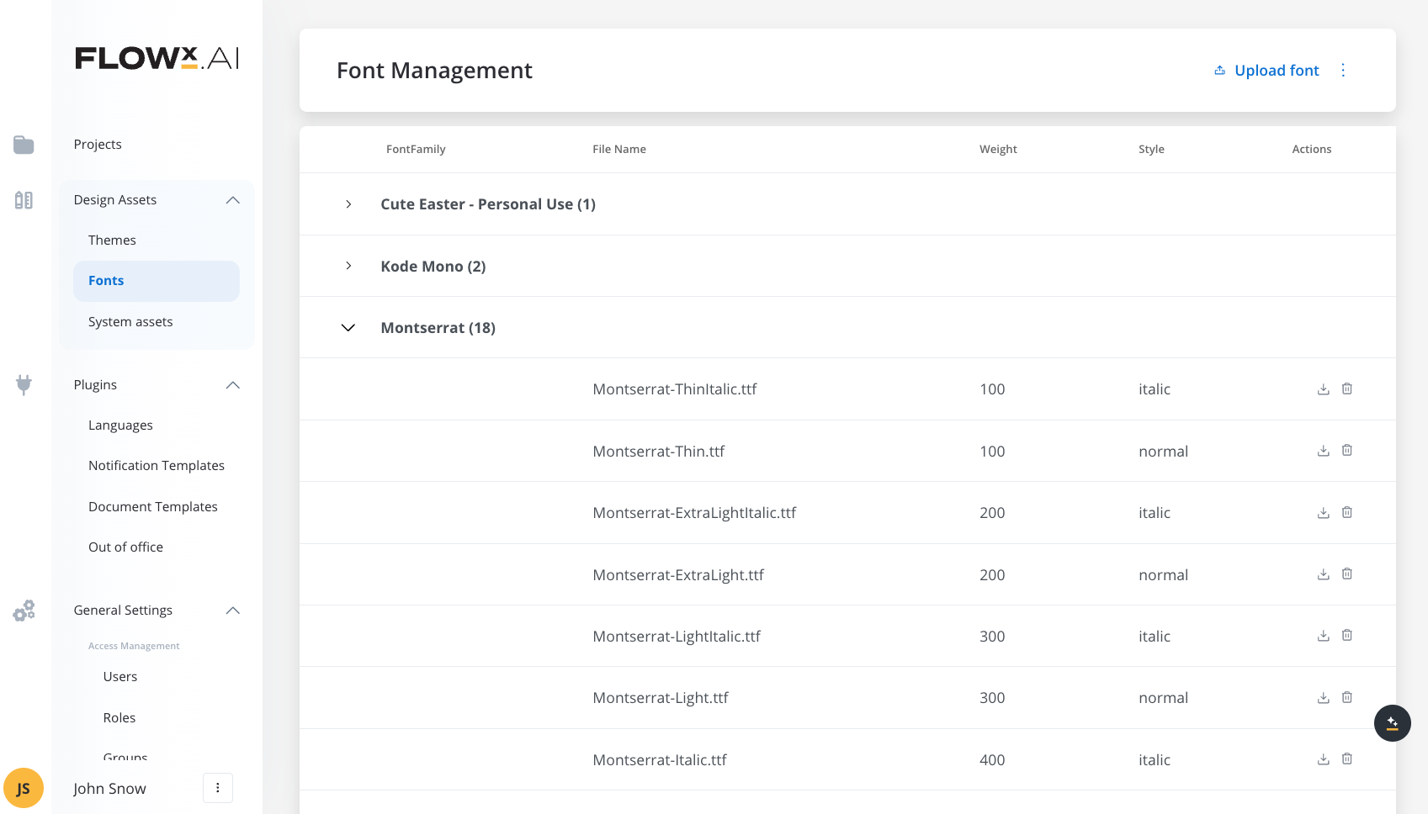This screenshot has width=1428, height=814.
Task: Open Projects in the sidebar
Action: (x=98, y=145)
